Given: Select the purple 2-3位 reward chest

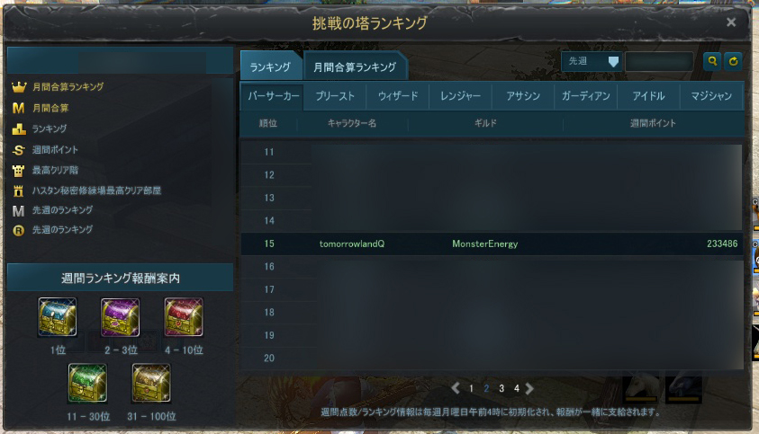Looking at the screenshot, I should 120,317.
